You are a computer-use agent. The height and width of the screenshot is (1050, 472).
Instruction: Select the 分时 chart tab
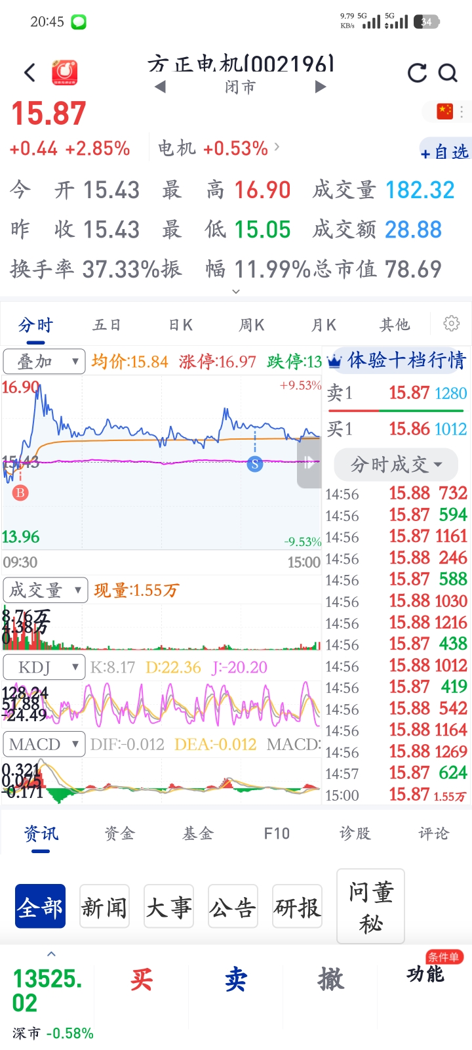point(35,325)
